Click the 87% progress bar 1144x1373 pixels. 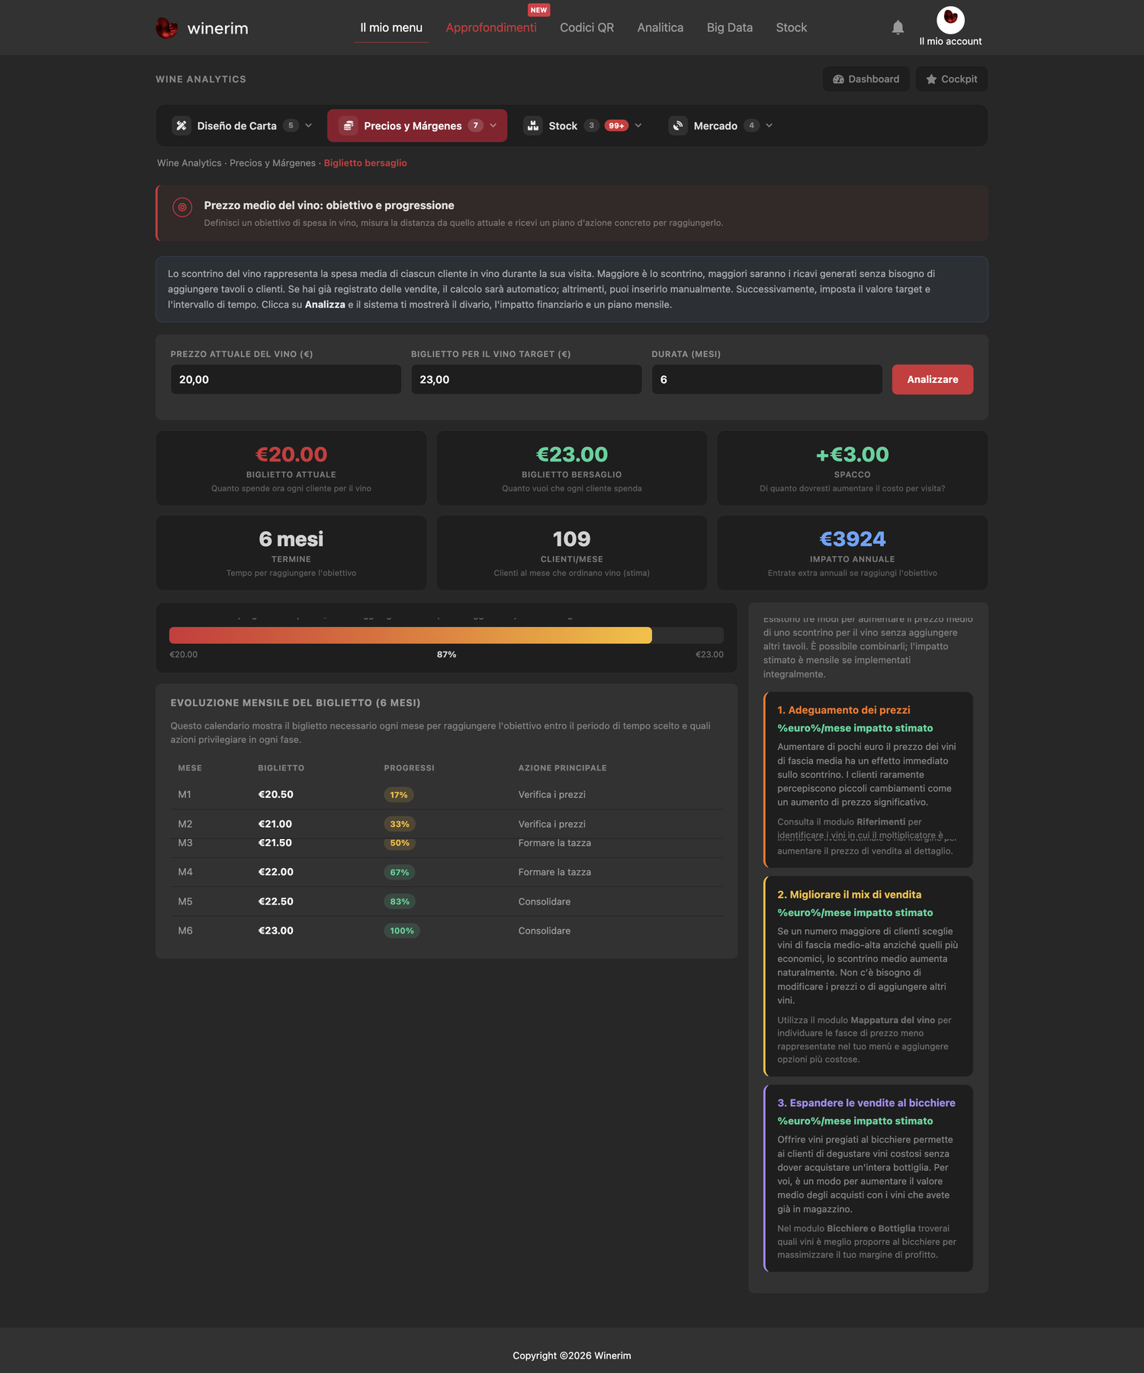(x=446, y=635)
